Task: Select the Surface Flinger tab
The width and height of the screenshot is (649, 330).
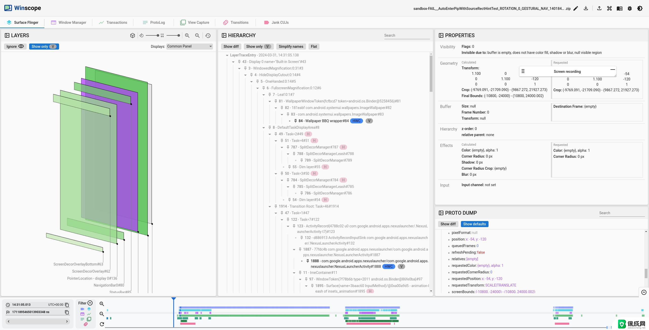Action: [22, 23]
